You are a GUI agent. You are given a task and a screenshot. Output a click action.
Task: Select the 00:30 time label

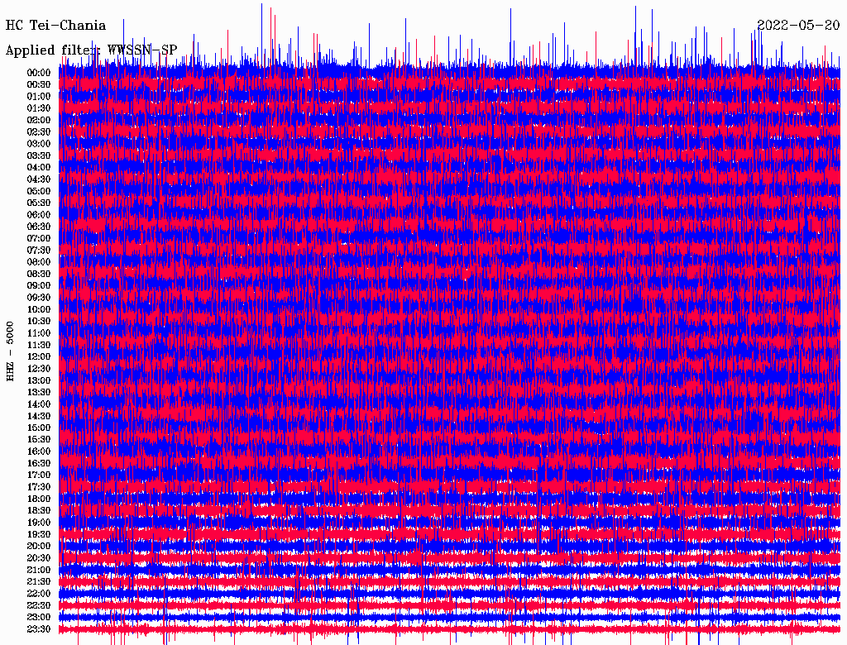tap(39, 85)
